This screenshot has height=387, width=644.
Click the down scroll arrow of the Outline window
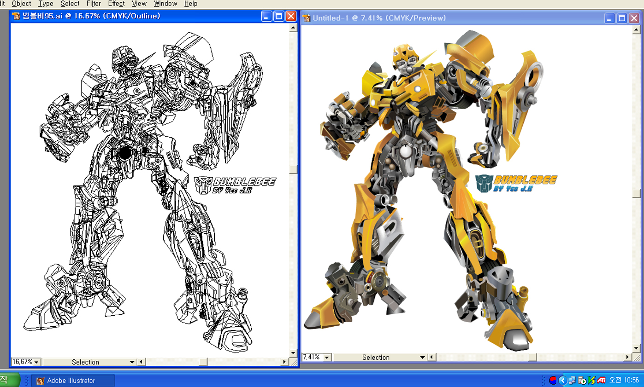(x=293, y=353)
